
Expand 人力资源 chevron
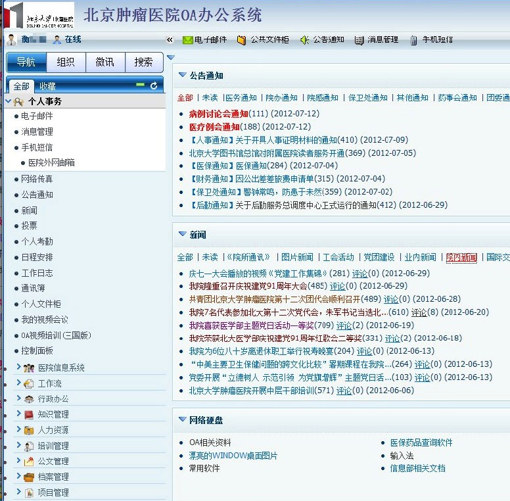[x=19, y=429]
